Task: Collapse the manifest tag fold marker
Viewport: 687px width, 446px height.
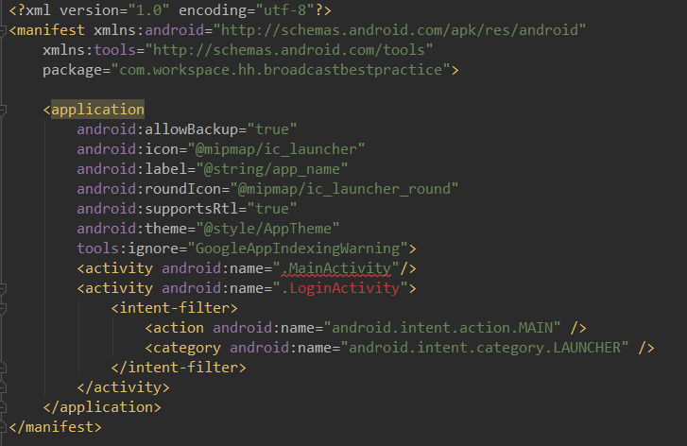Action: click(2, 30)
